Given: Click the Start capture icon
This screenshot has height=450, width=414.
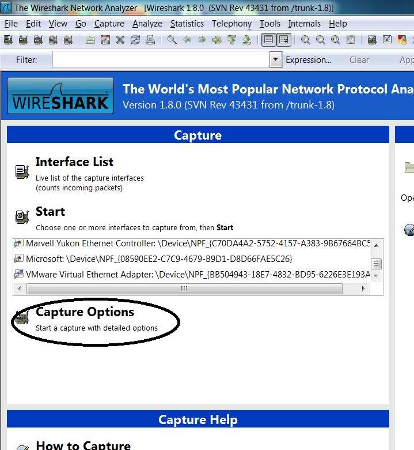Looking at the screenshot, I should pos(22,217).
